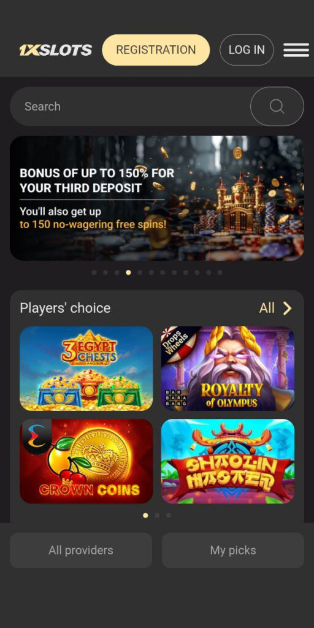Click the provider badge on Crown Coins
Image resolution: width=314 pixels, height=628 pixels.
[x=36, y=436]
